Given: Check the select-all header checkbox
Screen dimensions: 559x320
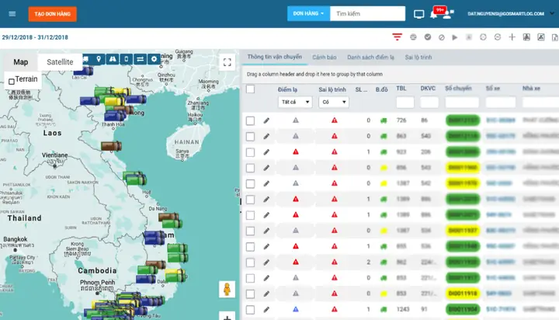Looking at the screenshot, I should [250, 89].
